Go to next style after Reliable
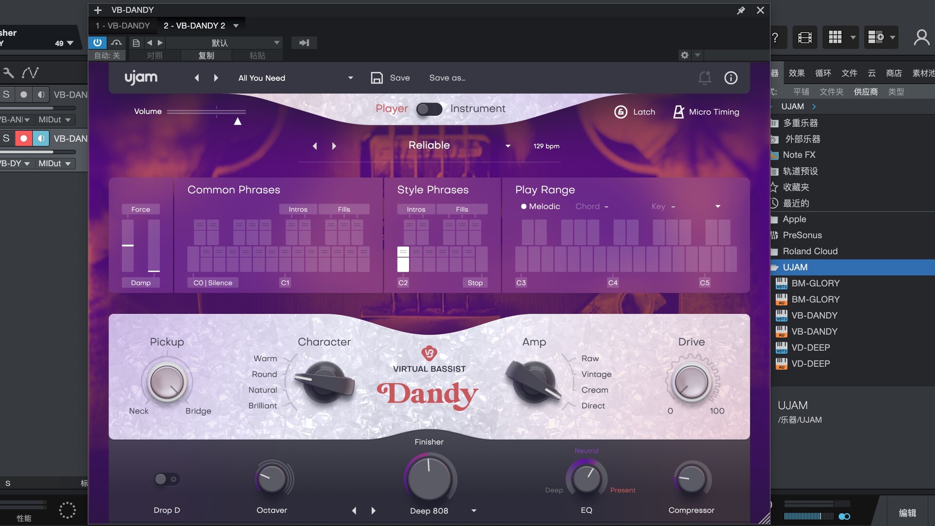Image resolution: width=935 pixels, height=526 pixels. tap(334, 146)
